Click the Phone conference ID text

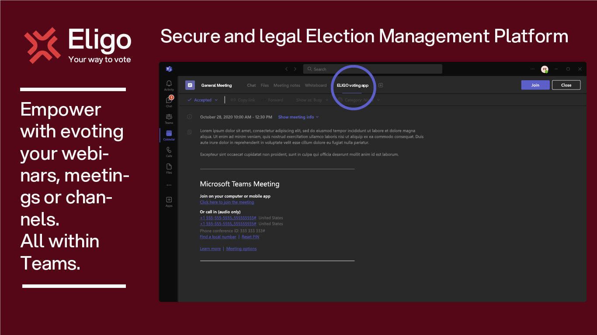pyautogui.click(x=233, y=231)
